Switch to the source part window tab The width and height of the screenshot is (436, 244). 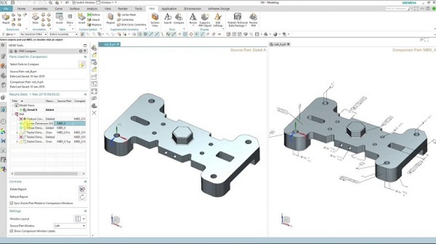[110, 44]
